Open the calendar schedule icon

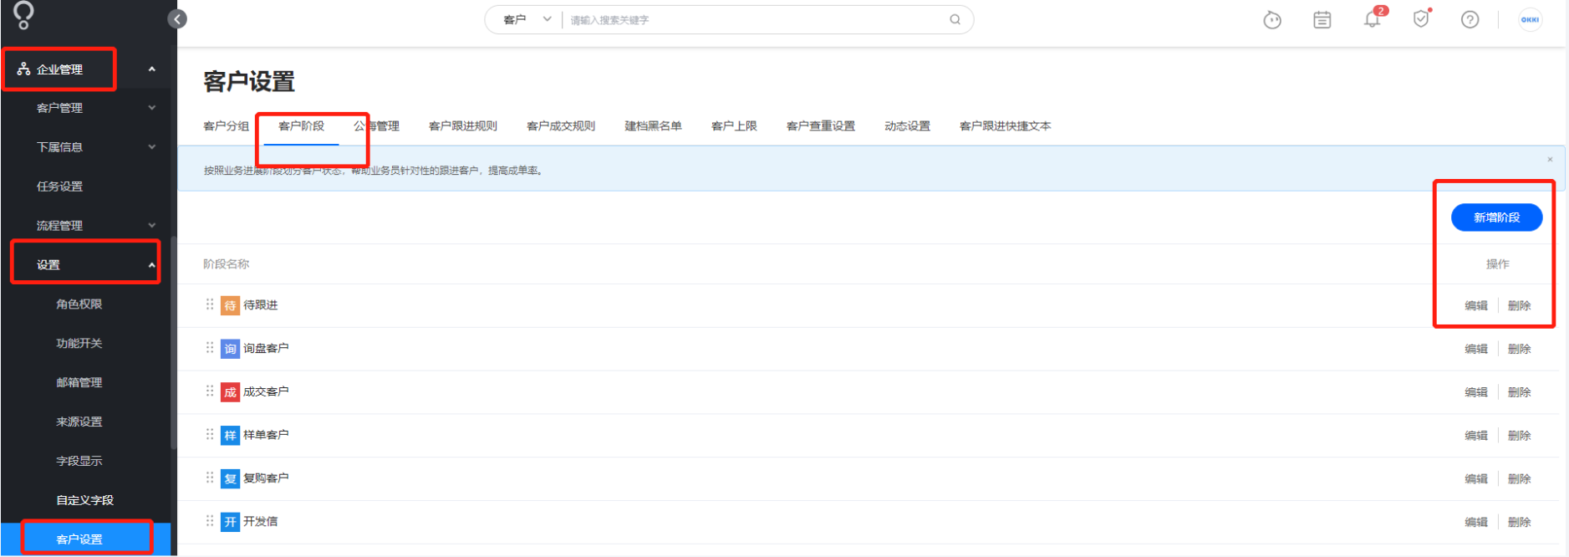pyautogui.click(x=1322, y=19)
